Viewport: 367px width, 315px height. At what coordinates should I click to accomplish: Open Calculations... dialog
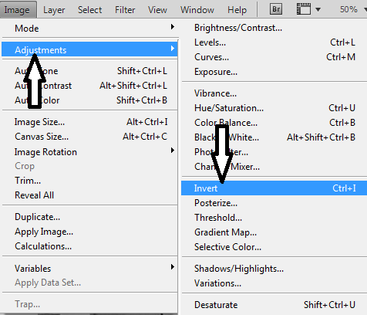click(89, 246)
